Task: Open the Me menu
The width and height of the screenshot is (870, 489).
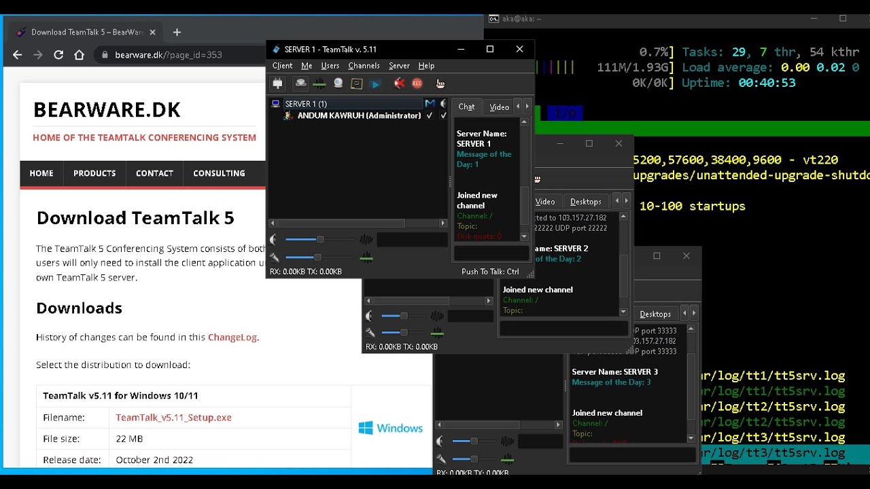Action: click(x=307, y=66)
